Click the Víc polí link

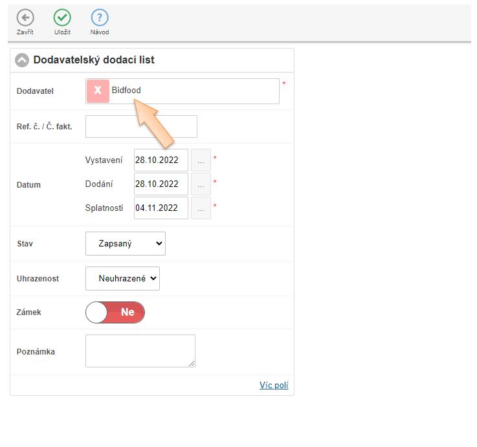click(274, 386)
